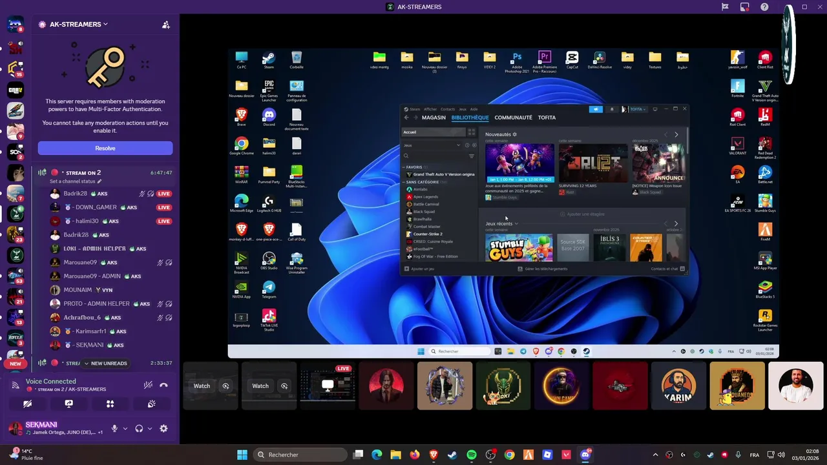Open voice connection info signal icon

[15, 385]
